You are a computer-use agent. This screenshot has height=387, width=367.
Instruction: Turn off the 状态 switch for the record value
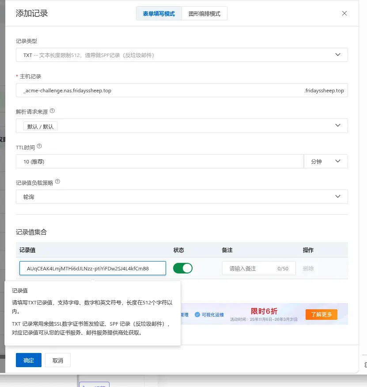pyautogui.click(x=182, y=268)
